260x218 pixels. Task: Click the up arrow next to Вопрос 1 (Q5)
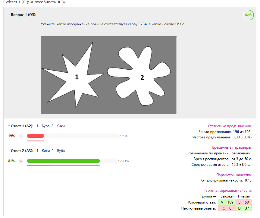click(9, 15)
